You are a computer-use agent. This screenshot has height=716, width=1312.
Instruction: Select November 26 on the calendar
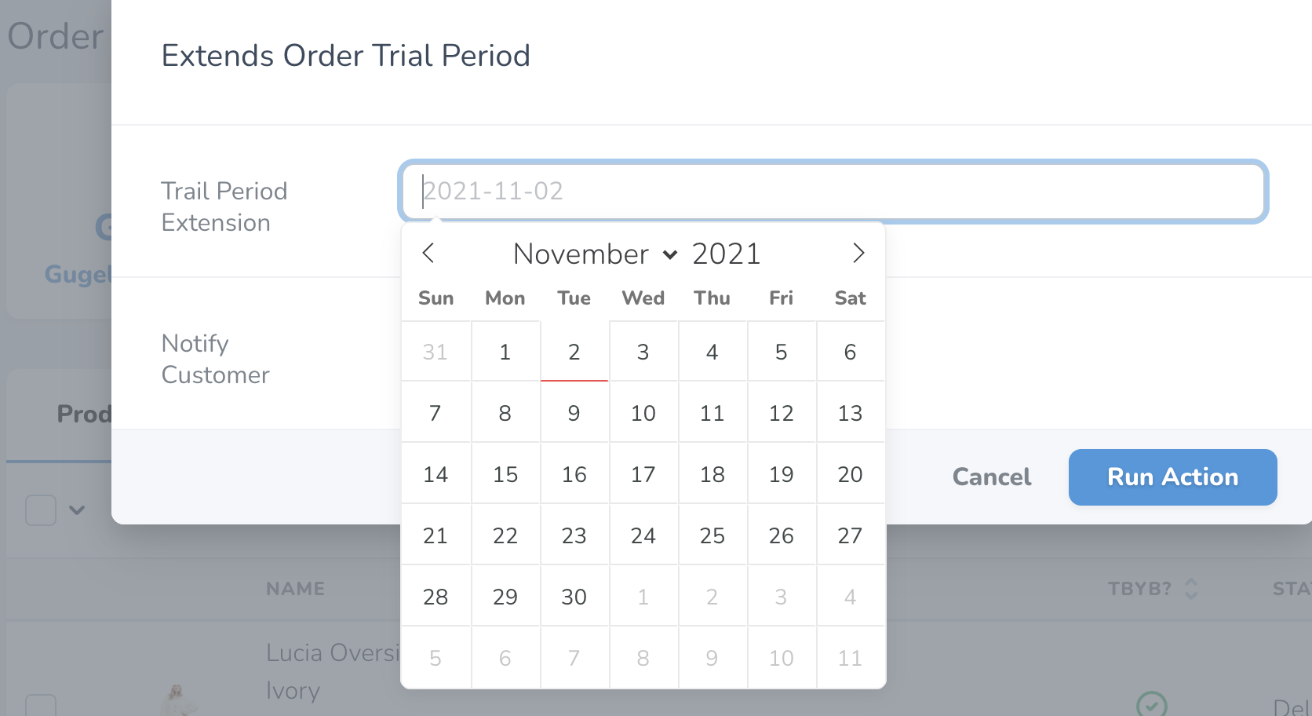tap(782, 535)
